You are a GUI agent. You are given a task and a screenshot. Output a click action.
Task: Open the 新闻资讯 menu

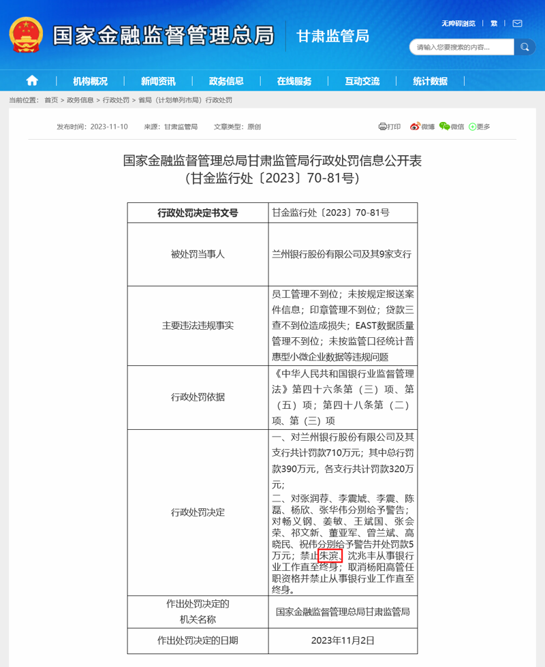(x=158, y=81)
